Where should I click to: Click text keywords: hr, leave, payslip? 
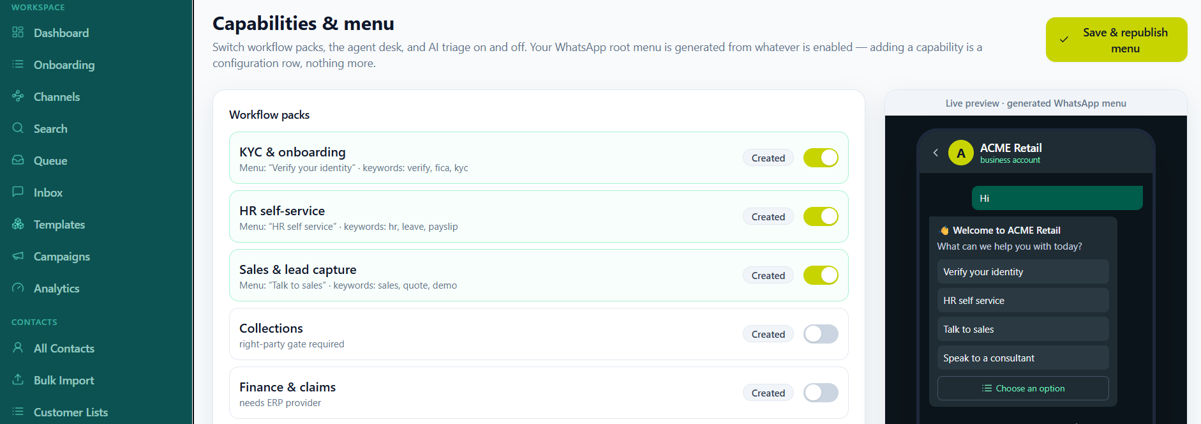(x=401, y=227)
